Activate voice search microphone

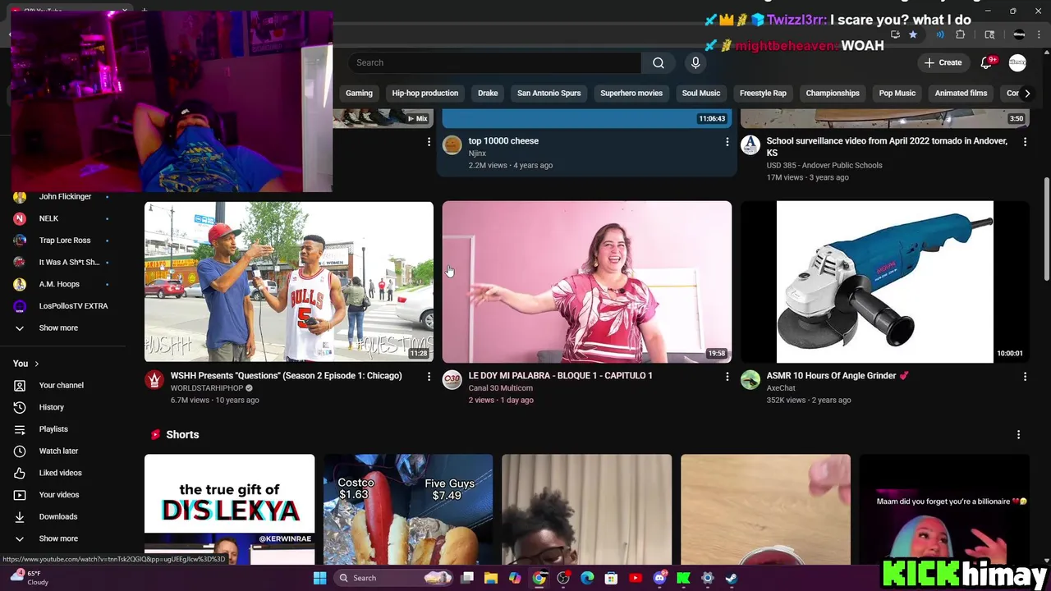click(x=695, y=63)
